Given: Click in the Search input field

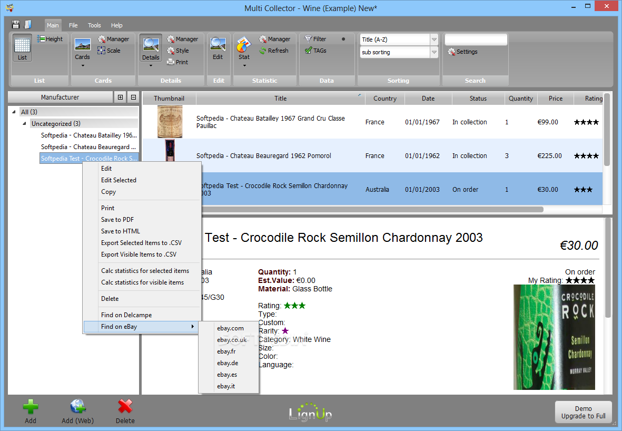Looking at the screenshot, I should click(x=476, y=40).
